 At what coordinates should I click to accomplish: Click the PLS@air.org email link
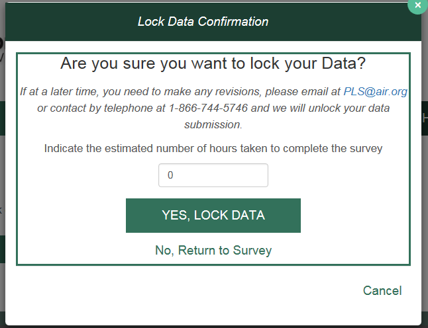(375, 91)
